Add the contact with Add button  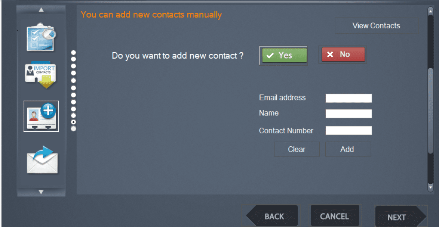coord(347,149)
